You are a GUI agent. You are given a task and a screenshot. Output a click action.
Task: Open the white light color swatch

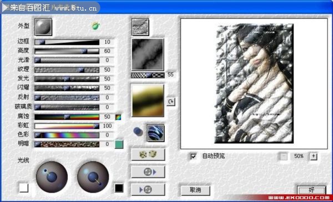point(24,188)
